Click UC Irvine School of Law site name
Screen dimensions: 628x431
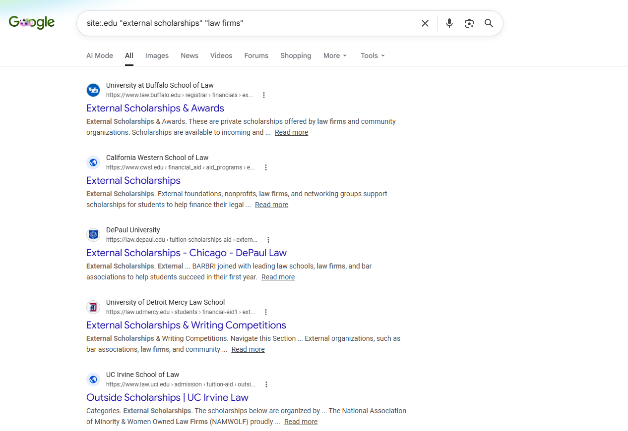[142, 375]
